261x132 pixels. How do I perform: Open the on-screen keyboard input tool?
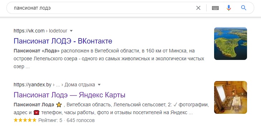click(x=215, y=8)
